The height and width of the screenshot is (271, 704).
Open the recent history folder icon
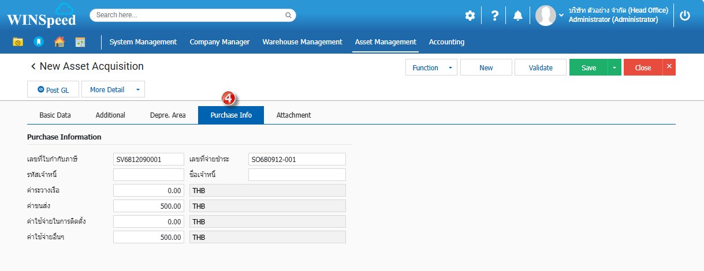pos(18,42)
